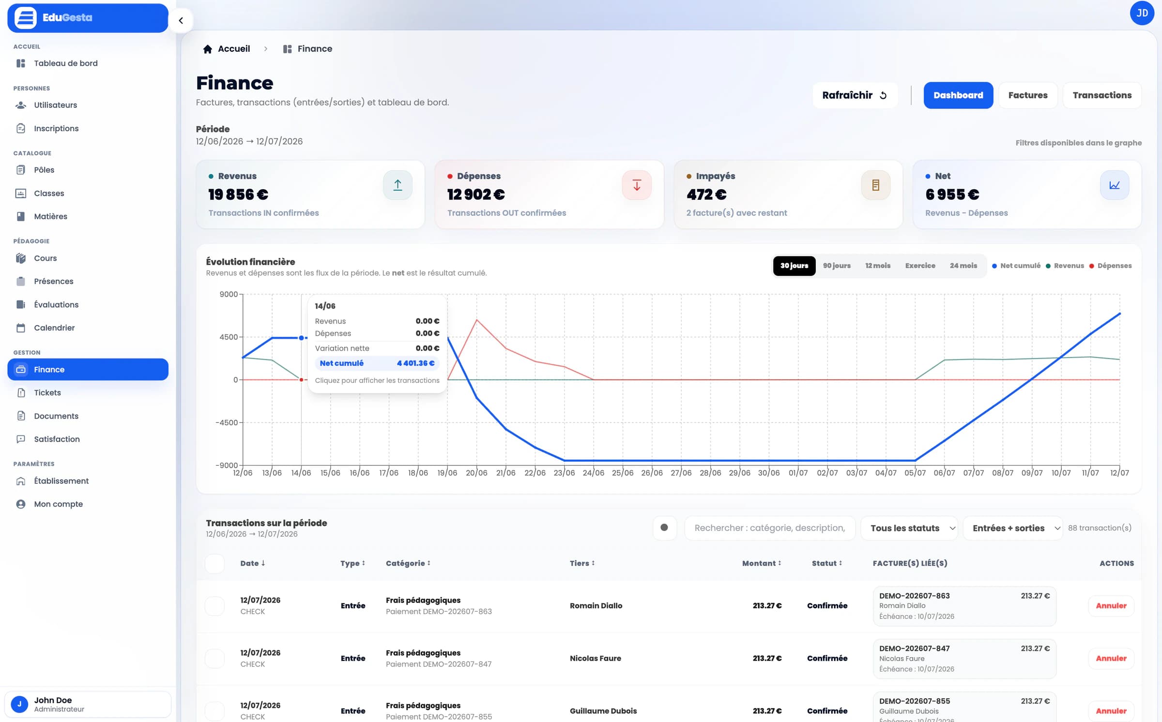Select the Exercice period
The image size is (1162, 722).
920,266
